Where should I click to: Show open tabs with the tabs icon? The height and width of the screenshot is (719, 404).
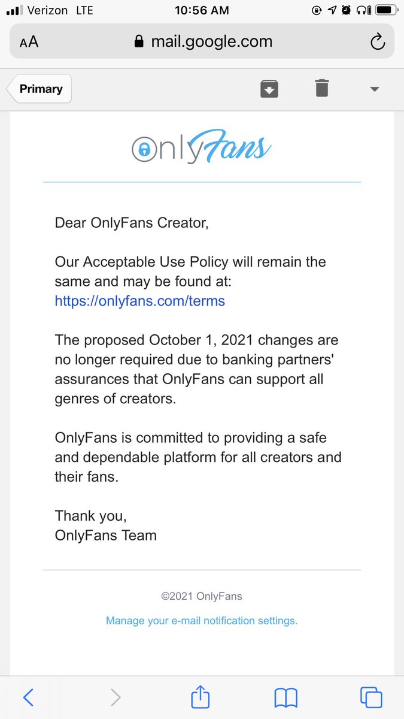[371, 697]
